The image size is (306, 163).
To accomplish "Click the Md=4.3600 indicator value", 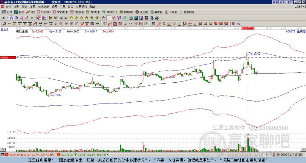I will pyautogui.click(x=73, y=31).
